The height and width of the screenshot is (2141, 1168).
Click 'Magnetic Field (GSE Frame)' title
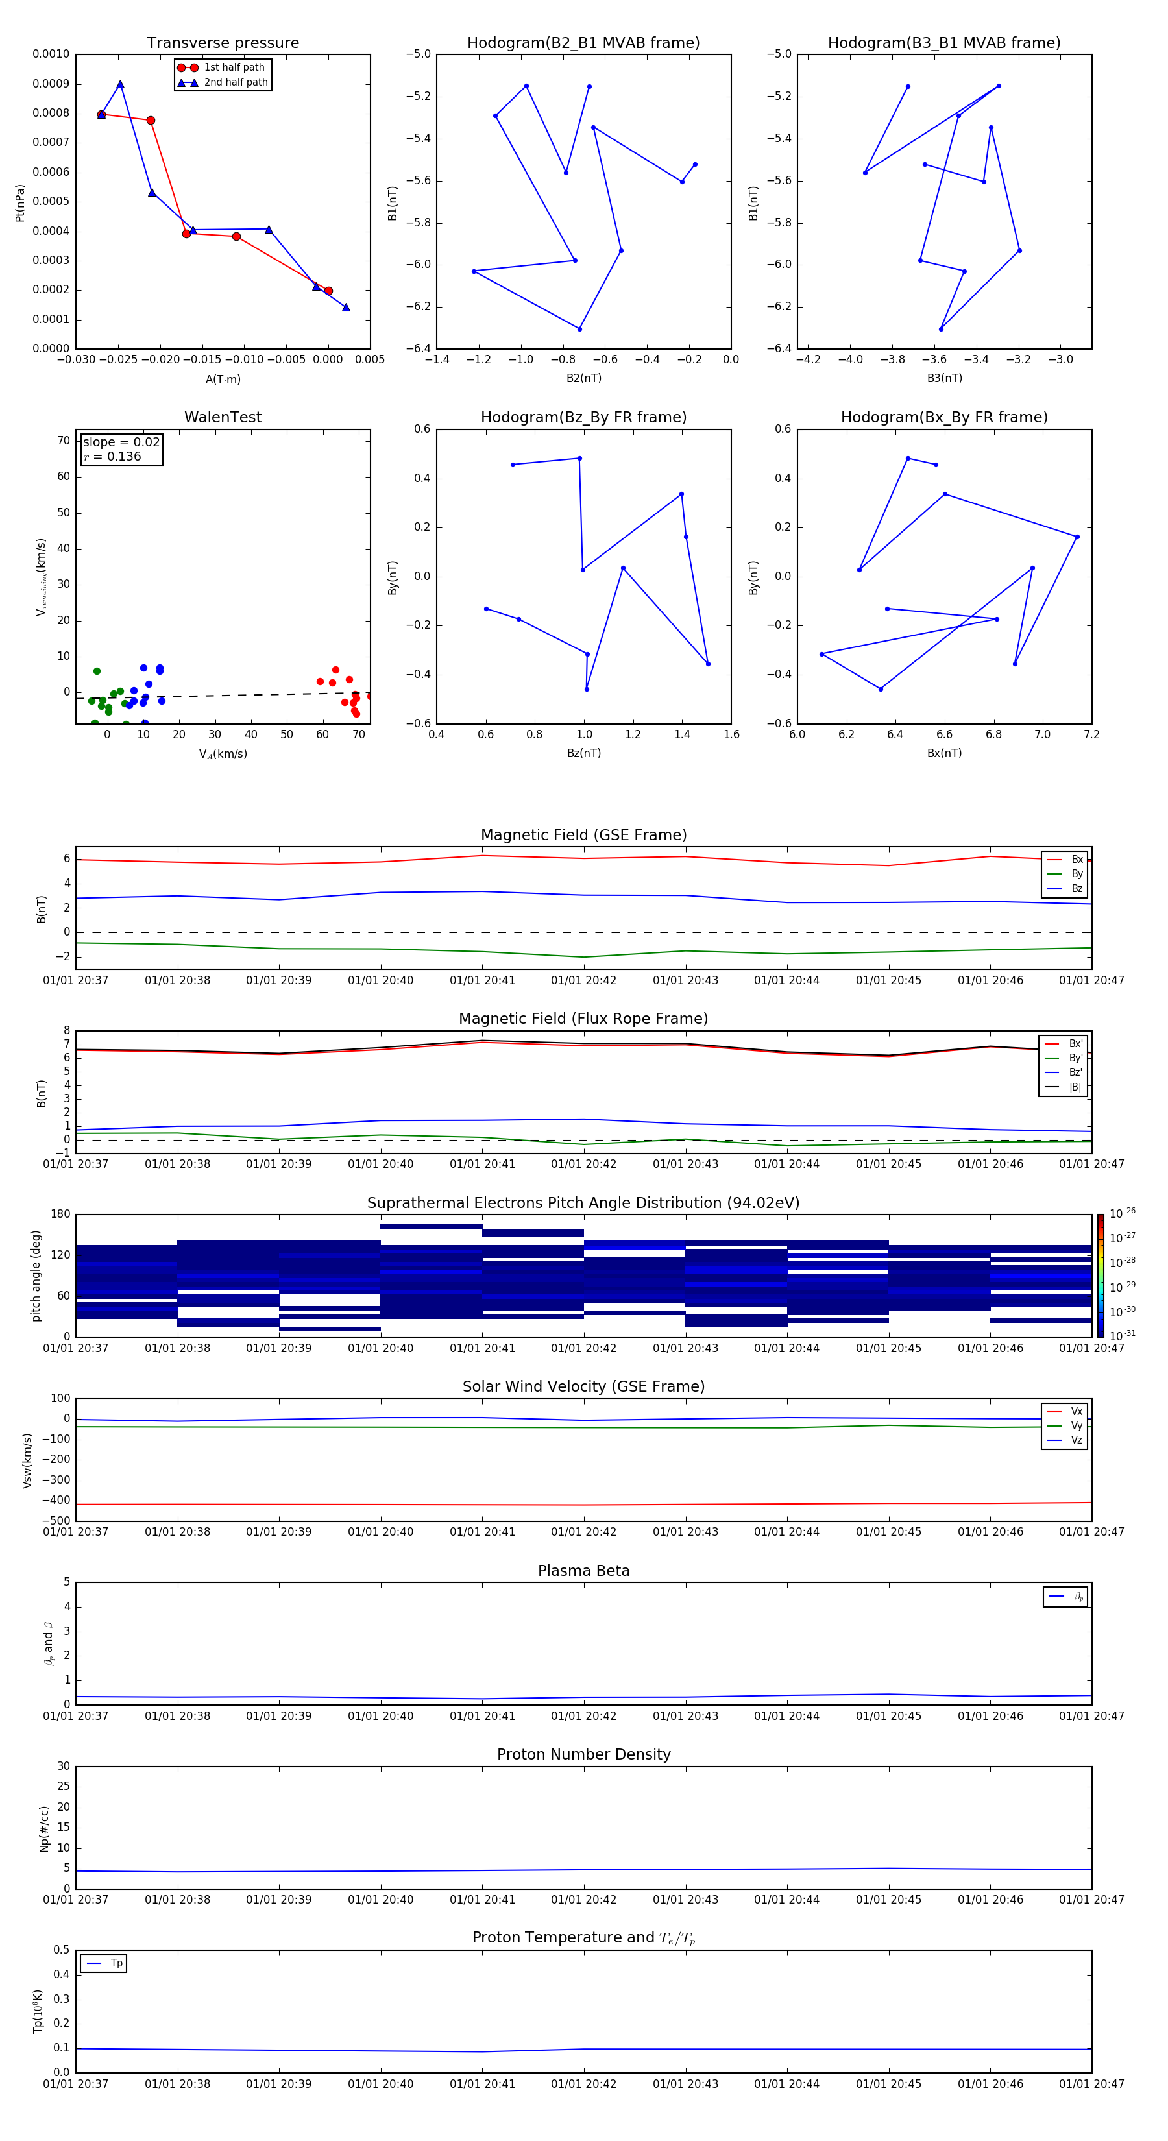pyautogui.click(x=583, y=835)
